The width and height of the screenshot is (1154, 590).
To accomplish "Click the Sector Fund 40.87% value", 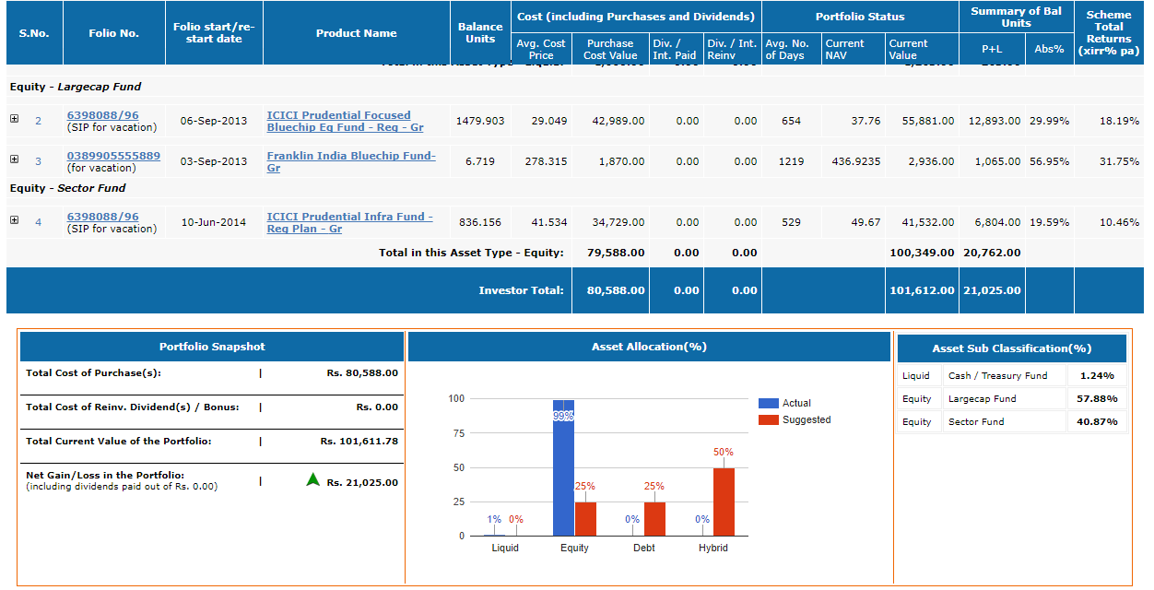I will point(1097,422).
